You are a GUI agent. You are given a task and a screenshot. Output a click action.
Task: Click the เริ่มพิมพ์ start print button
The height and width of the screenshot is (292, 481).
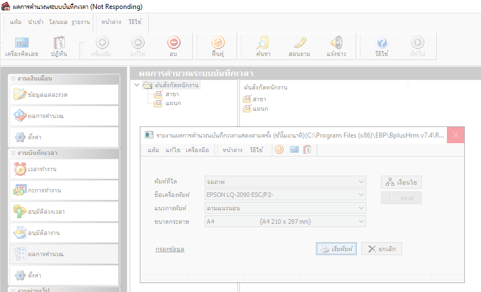[336, 249]
